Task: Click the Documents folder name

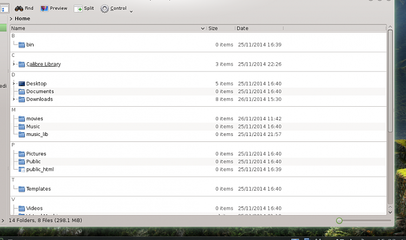Action: (40, 91)
